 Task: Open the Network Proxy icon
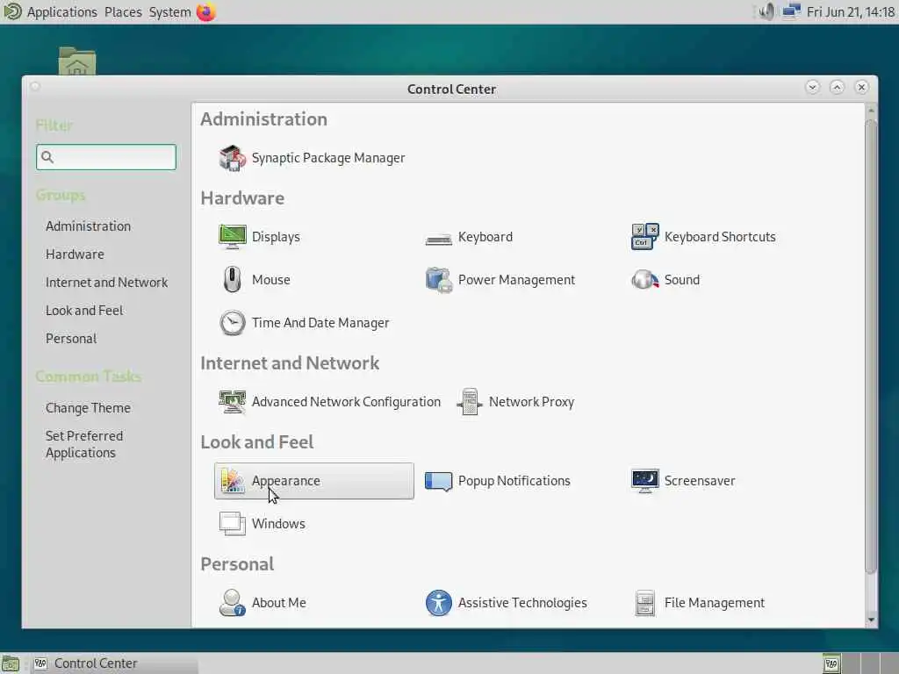tap(470, 402)
